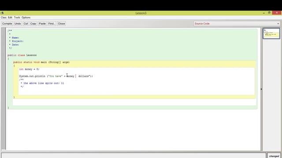
Task: Click the 'Name:' comment line
Action: [x=14, y=38]
